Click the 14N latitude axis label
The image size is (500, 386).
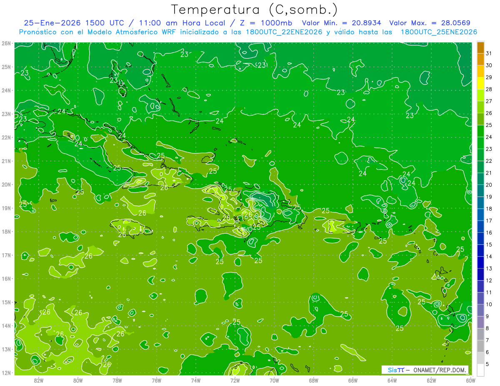click(6, 326)
